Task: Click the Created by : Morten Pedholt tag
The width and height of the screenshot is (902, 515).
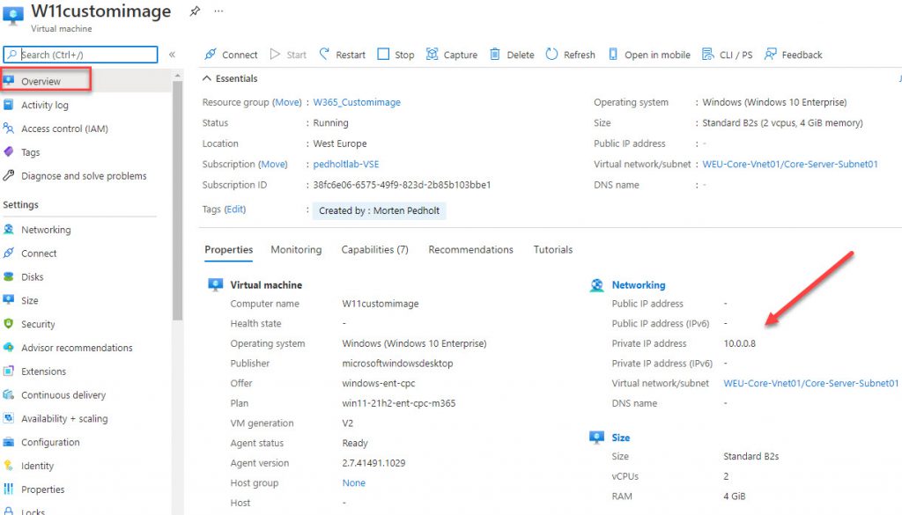Action: (x=379, y=211)
